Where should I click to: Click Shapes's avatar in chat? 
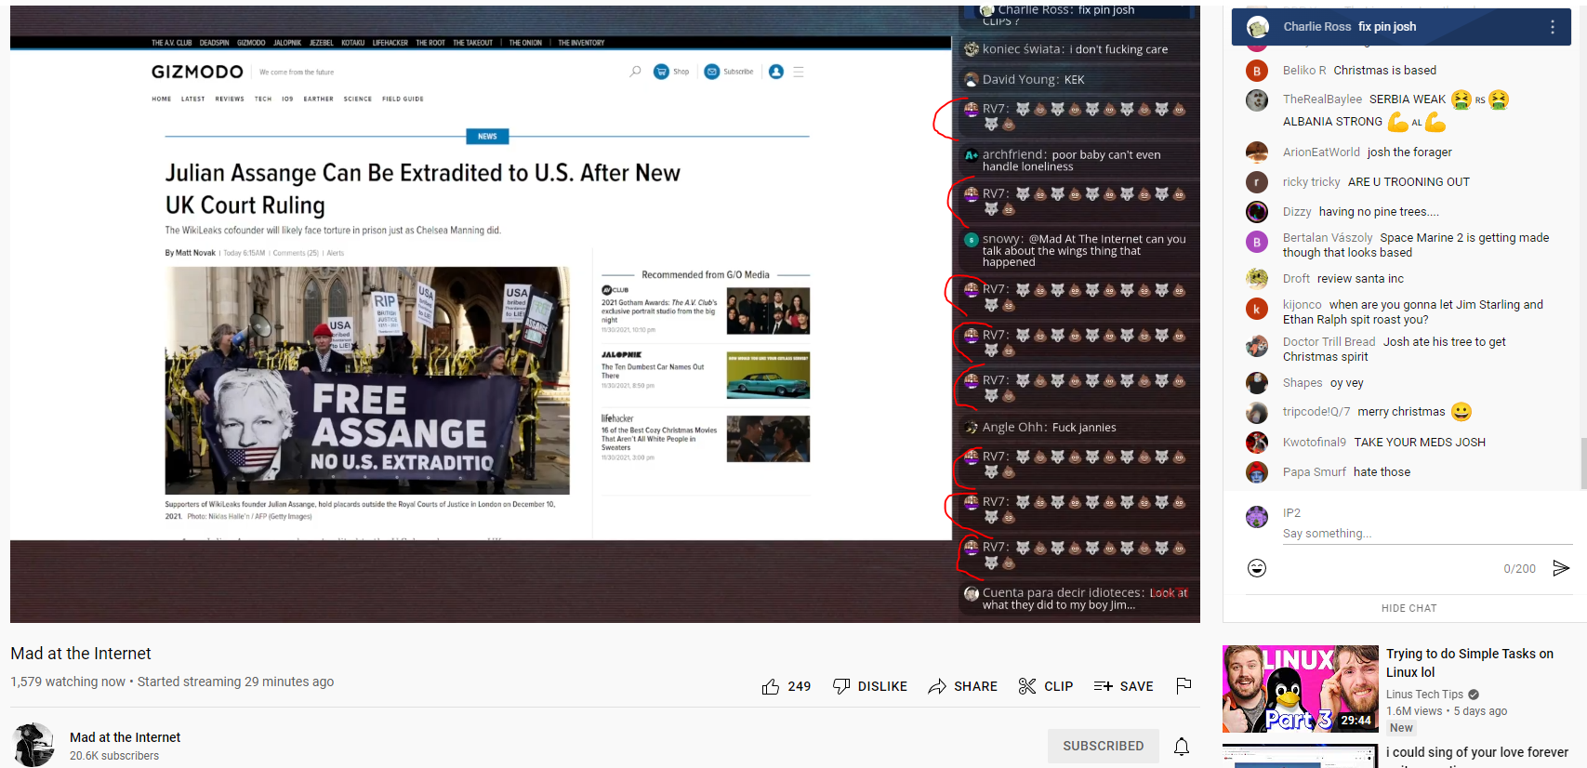point(1257,383)
